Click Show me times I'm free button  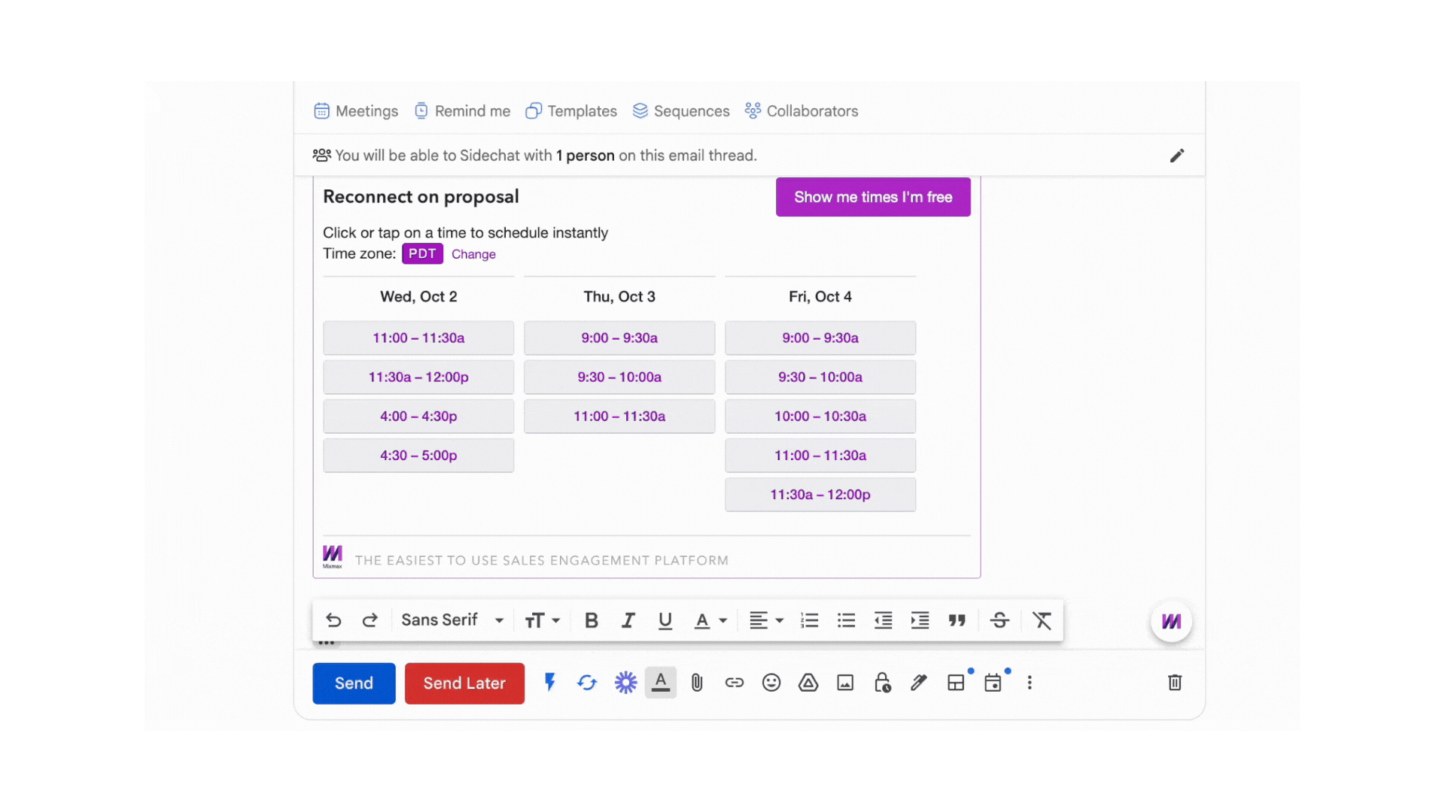click(873, 197)
